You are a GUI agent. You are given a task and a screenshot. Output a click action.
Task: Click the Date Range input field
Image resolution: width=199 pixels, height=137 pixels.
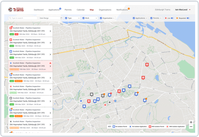[x=51, y=18]
